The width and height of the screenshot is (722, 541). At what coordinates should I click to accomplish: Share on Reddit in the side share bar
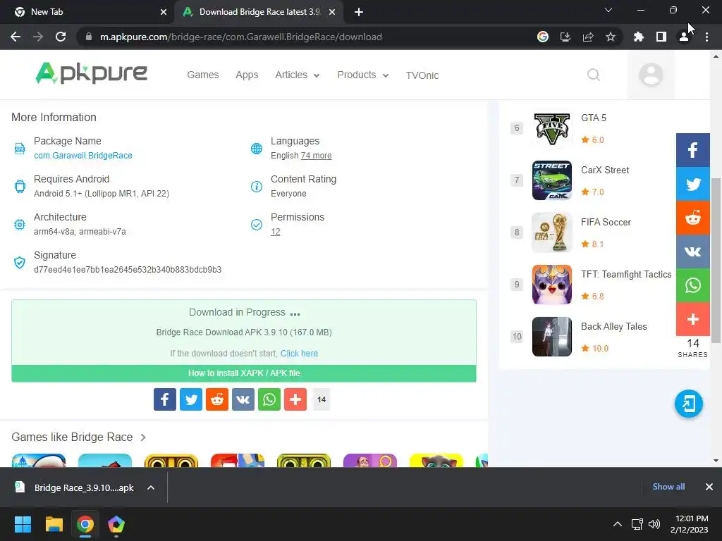click(x=692, y=218)
